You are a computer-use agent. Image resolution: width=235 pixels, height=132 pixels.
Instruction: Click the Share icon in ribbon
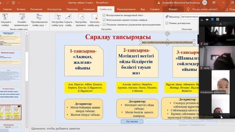(227, 9)
